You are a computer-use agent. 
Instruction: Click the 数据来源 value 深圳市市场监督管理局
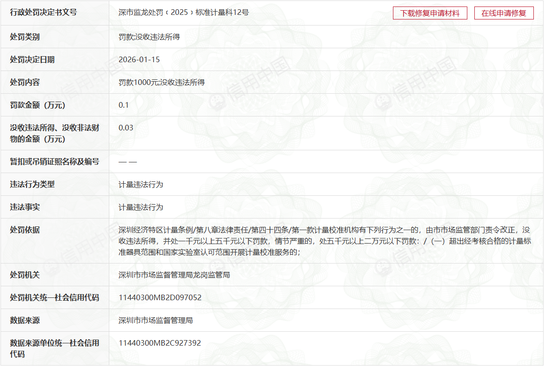pos(156,320)
